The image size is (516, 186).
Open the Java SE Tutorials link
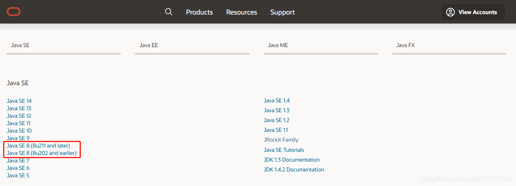click(x=284, y=150)
